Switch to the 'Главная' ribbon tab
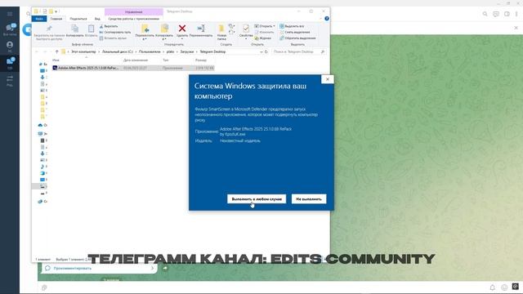 pyautogui.click(x=56, y=19)
